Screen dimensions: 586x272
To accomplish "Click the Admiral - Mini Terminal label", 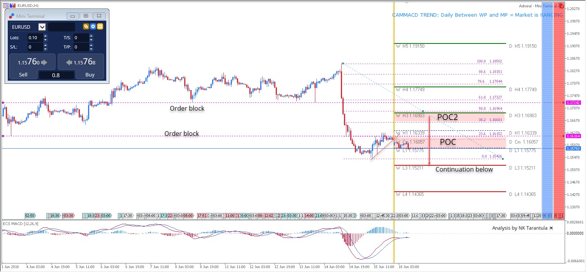I will coord(538,6).
